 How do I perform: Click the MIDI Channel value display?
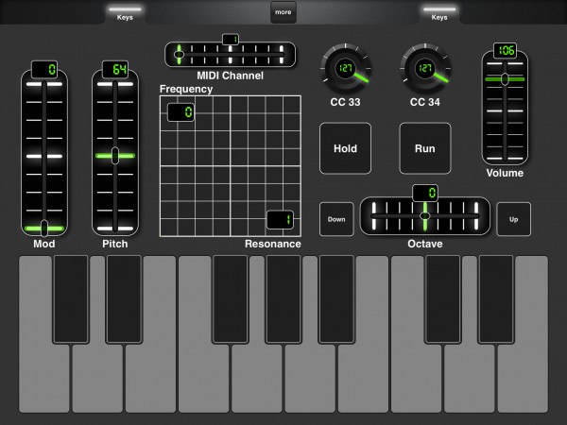[231, 39]
